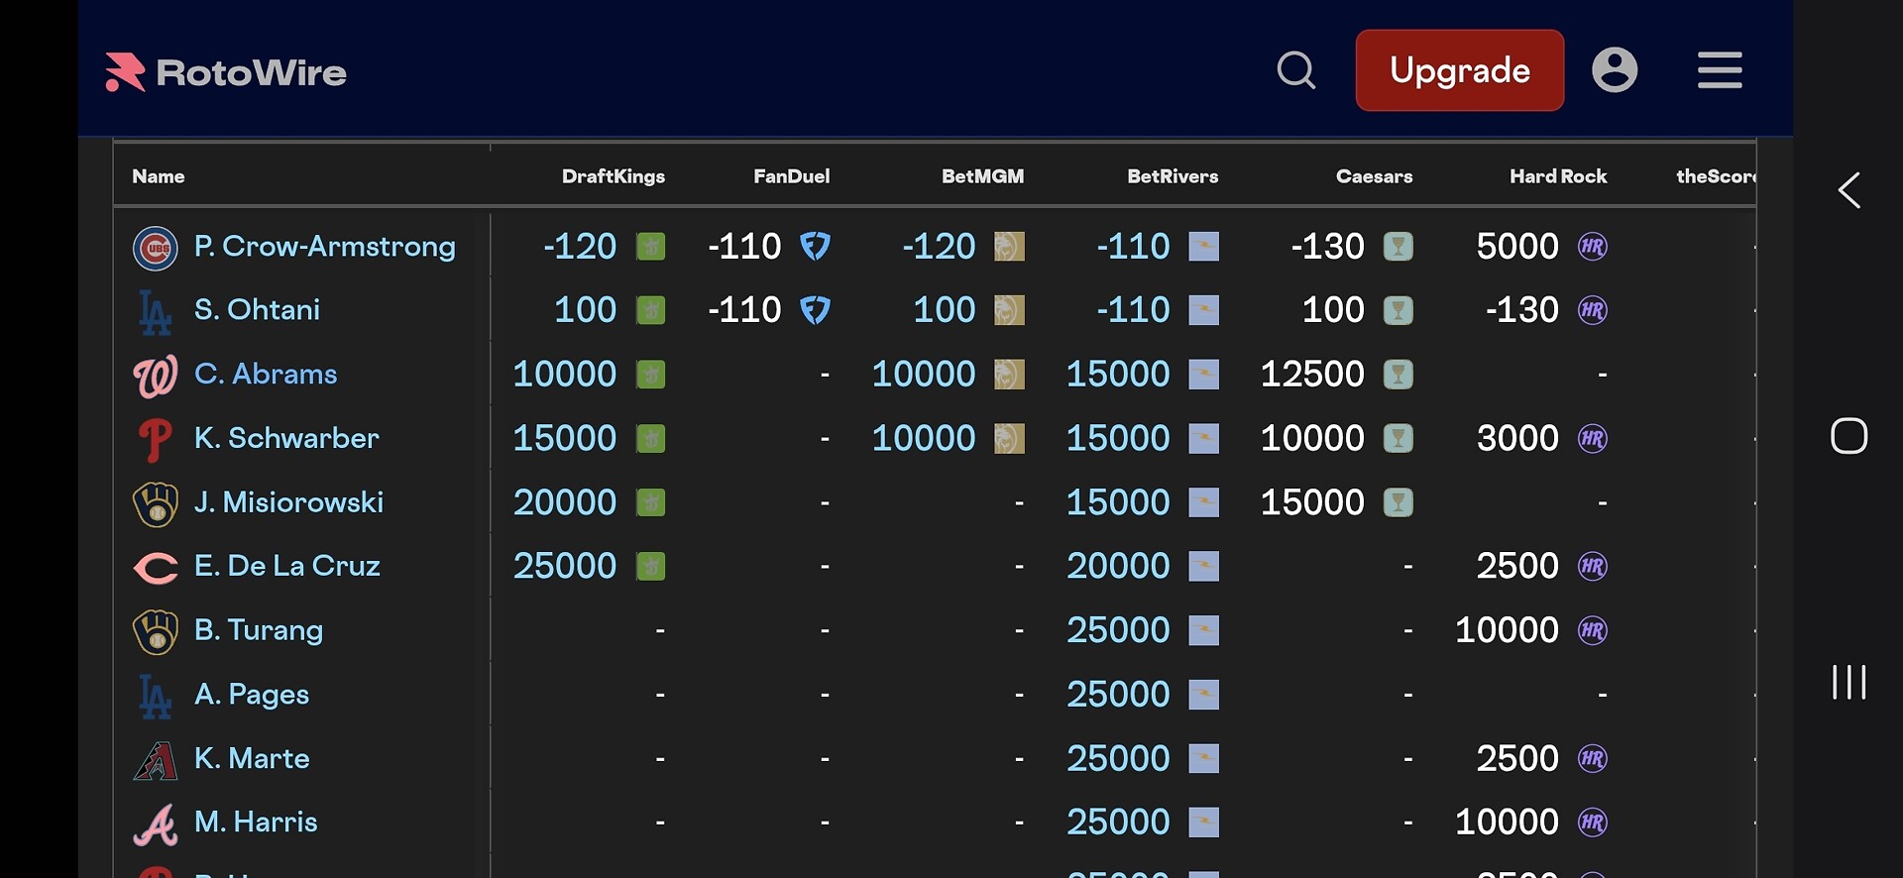This screenshot has width=1903, height=878.
Task: Select Caesars -130 odds for P. Crow-Armstrong
Action: (x=1328, y=246)
